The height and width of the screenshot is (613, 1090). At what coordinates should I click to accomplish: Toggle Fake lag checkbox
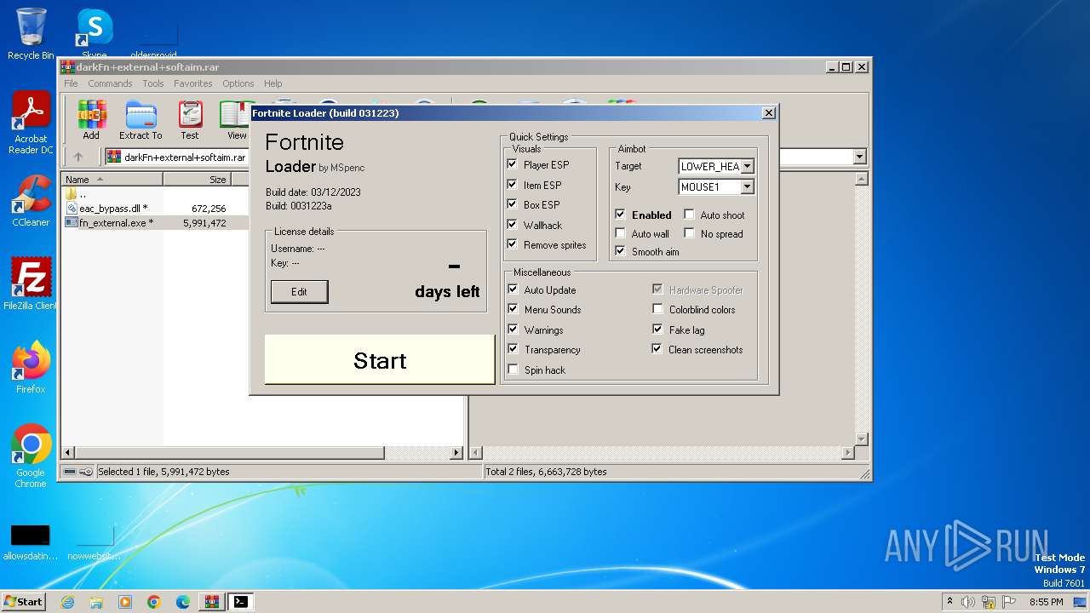tap(657, 329)
